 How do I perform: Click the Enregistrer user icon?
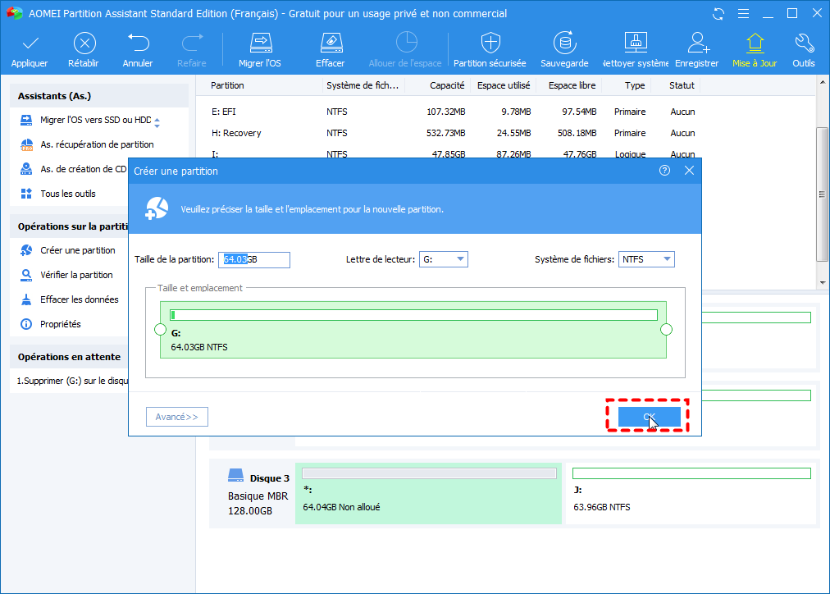pos(697,43)
